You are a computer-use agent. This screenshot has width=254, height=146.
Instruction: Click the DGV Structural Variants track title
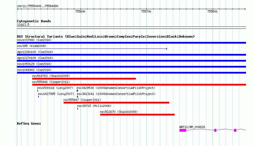click(x=106, y=36)
